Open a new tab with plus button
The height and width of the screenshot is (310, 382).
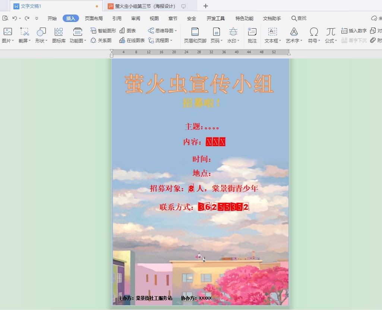point(206,6)
